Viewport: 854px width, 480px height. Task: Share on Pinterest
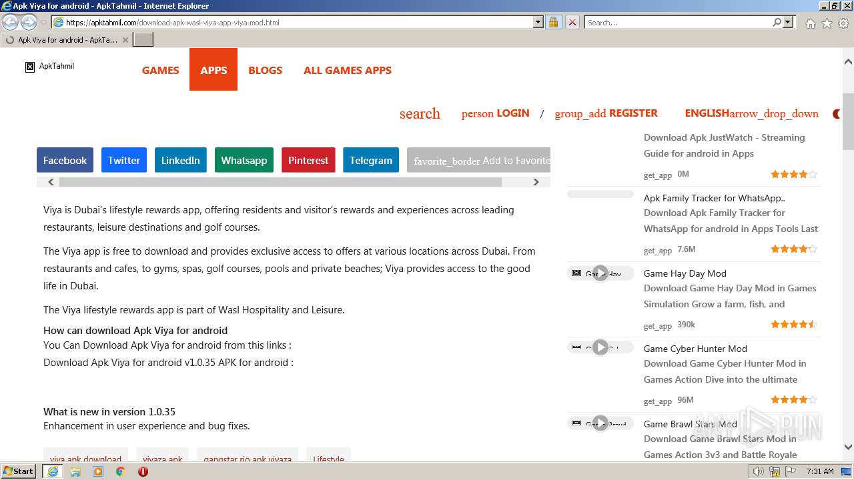(308, 160)
